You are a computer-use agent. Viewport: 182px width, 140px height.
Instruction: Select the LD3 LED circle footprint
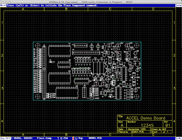[109, 45]
